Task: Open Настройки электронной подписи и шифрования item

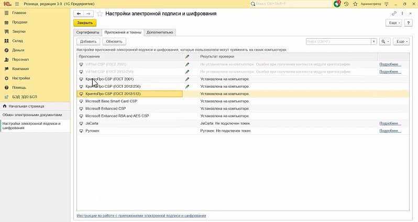Action: click(35, 126)
